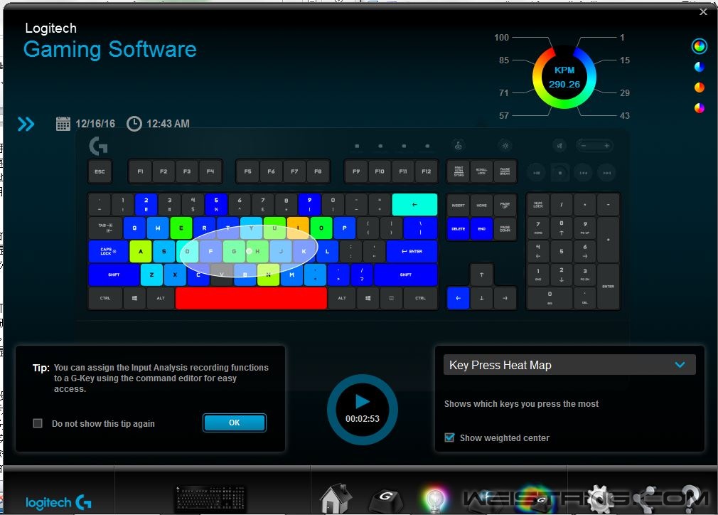Viewport: 718px width, 515px height.
Task: Select the keyboard device thumbnail
Action: coord(210,499)
